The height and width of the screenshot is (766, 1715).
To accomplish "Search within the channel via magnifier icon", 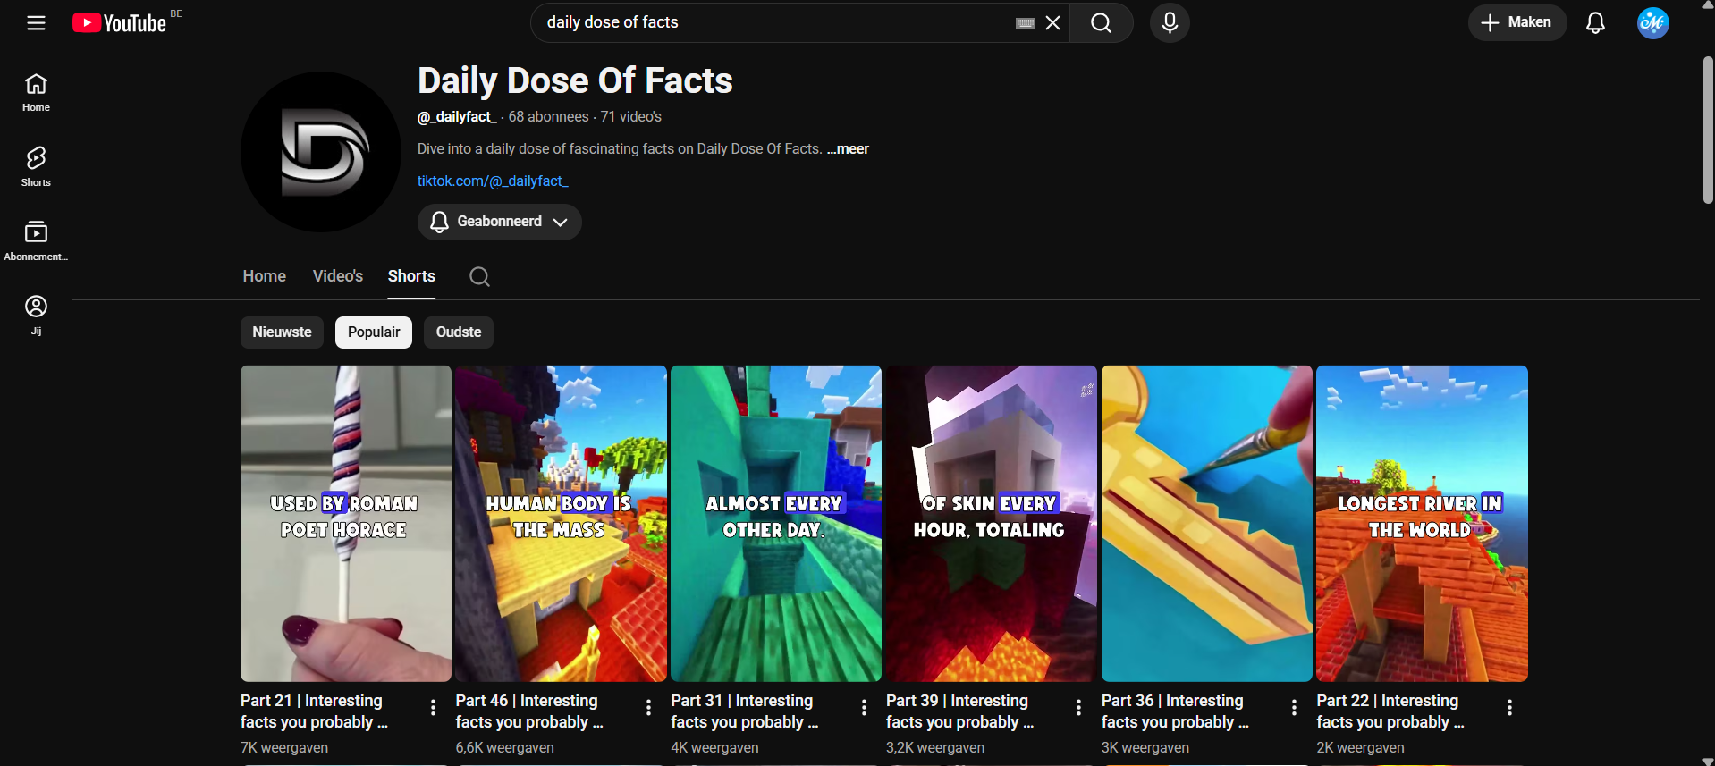I will pos(479,277).
